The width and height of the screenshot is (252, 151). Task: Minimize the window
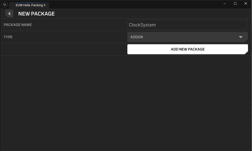click(225, 3)
